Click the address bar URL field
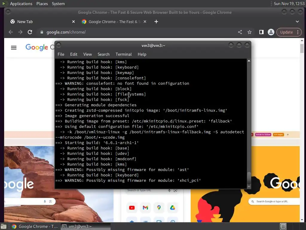The height and width of the screenshot is (230, 306). click(x=137, y=32)
